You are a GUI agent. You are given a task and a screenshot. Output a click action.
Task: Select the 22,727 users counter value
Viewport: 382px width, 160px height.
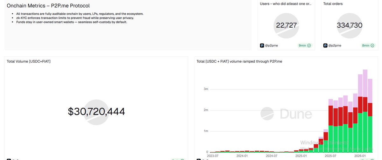coord(286,25)
